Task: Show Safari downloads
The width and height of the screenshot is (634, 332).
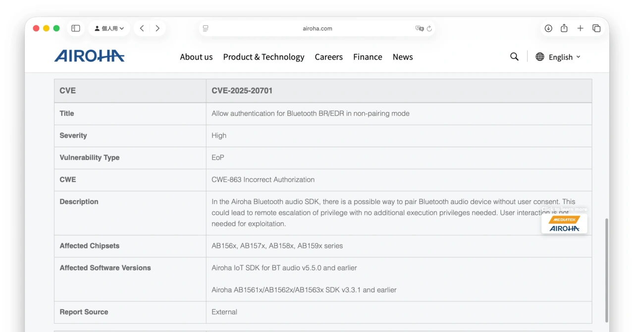Action: 548,28
